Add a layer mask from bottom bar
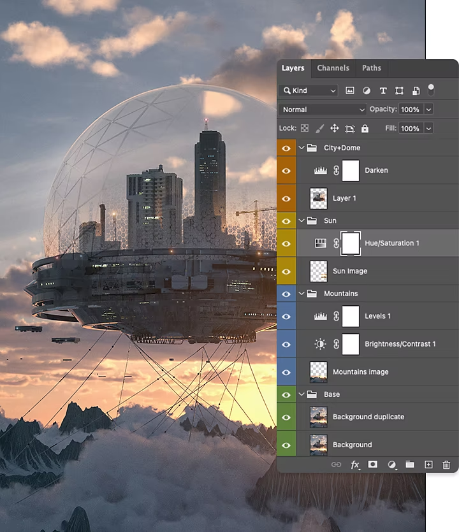 pyautogui.click(x=373, y=464)
